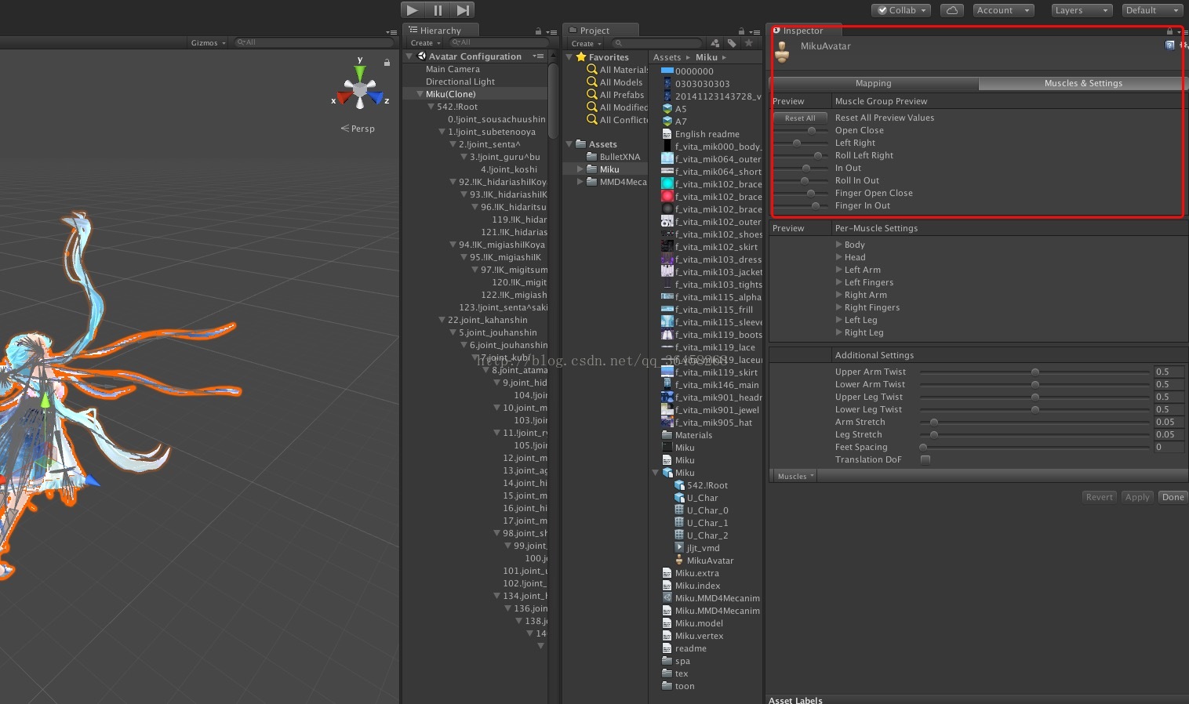1189x704 pixels.
Task: Open the Layers dropdown
Action: pos(1082,10)
